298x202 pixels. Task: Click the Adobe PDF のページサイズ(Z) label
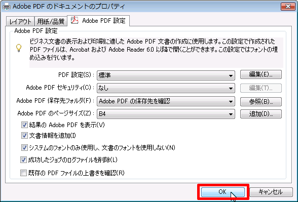[56, 113]
